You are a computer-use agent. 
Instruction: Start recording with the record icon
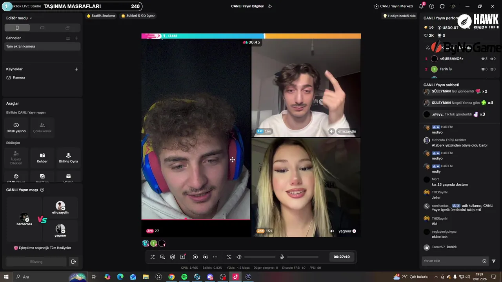click(195, 257)
